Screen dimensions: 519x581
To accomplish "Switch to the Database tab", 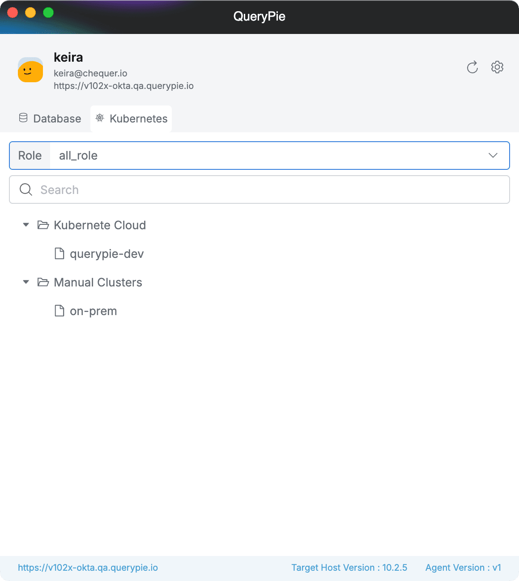I will [x=50, y=118].
